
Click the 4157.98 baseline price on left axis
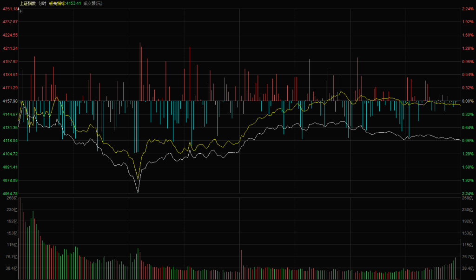tap(10, 101)
